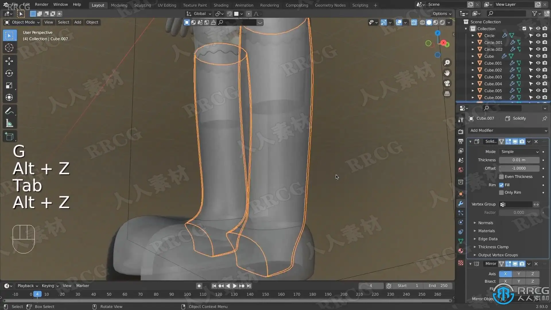This screenshot has height=310, width=551.
Task: Open the Modifier properties wrench tab
Action: pyautogui.click(x=461, y=203)
